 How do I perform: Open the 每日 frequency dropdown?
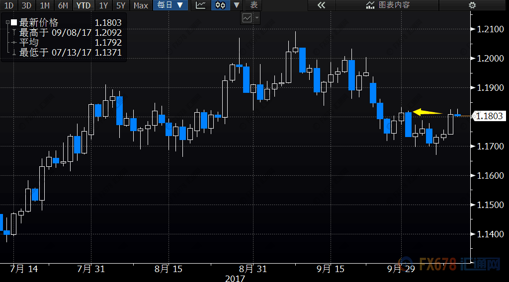tap(170, 5)
